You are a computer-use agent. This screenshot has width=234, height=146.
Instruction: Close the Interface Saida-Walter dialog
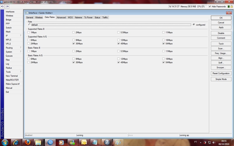(229, 13)
